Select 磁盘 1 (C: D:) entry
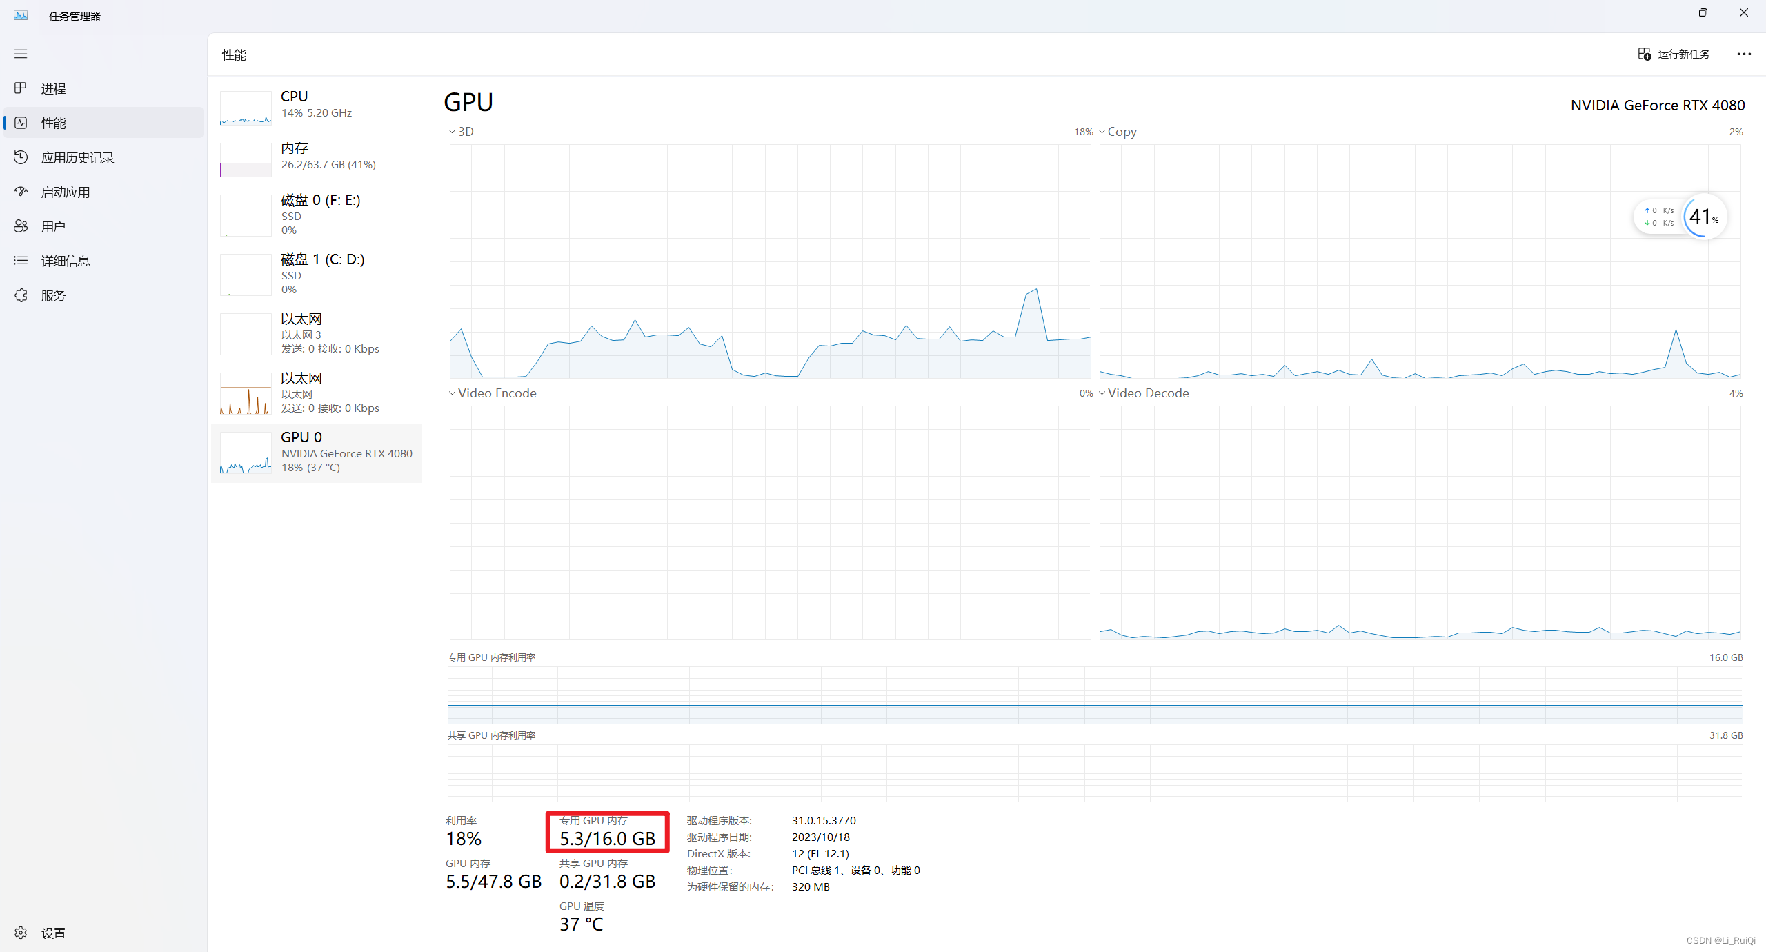Viewport: 1766px width, 952px height. (x=316, y=274)
